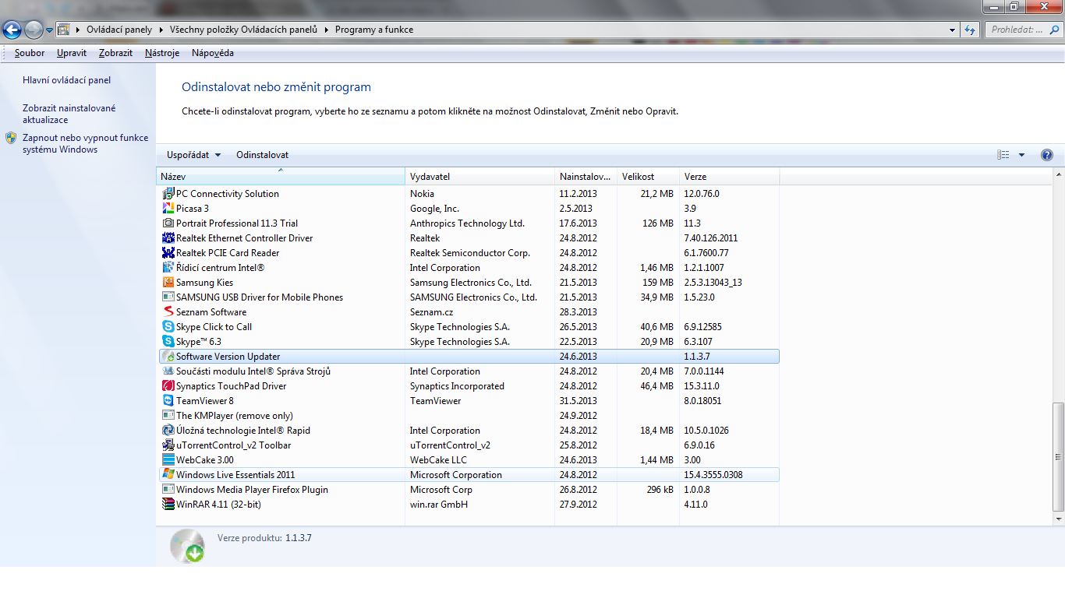This screenshot has width=1065, height=598.
Task: Open the Nástroje menu
Action: [162, 53]
